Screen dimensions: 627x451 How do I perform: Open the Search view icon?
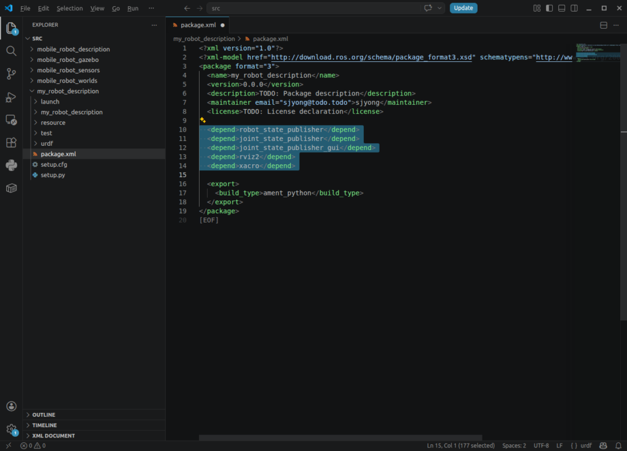[x=11, y=51]
